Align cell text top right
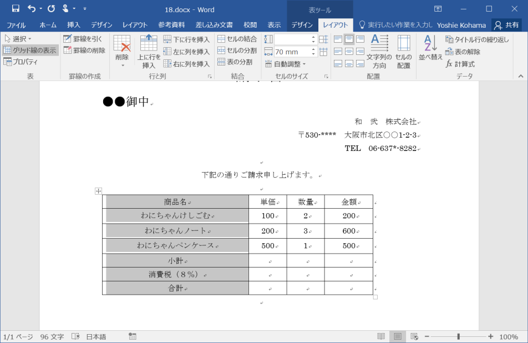528x343 pixels. (361, 39)
